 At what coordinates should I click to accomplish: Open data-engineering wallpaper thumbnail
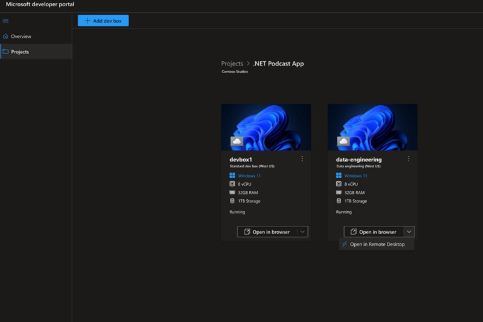[x=373, y=127]
